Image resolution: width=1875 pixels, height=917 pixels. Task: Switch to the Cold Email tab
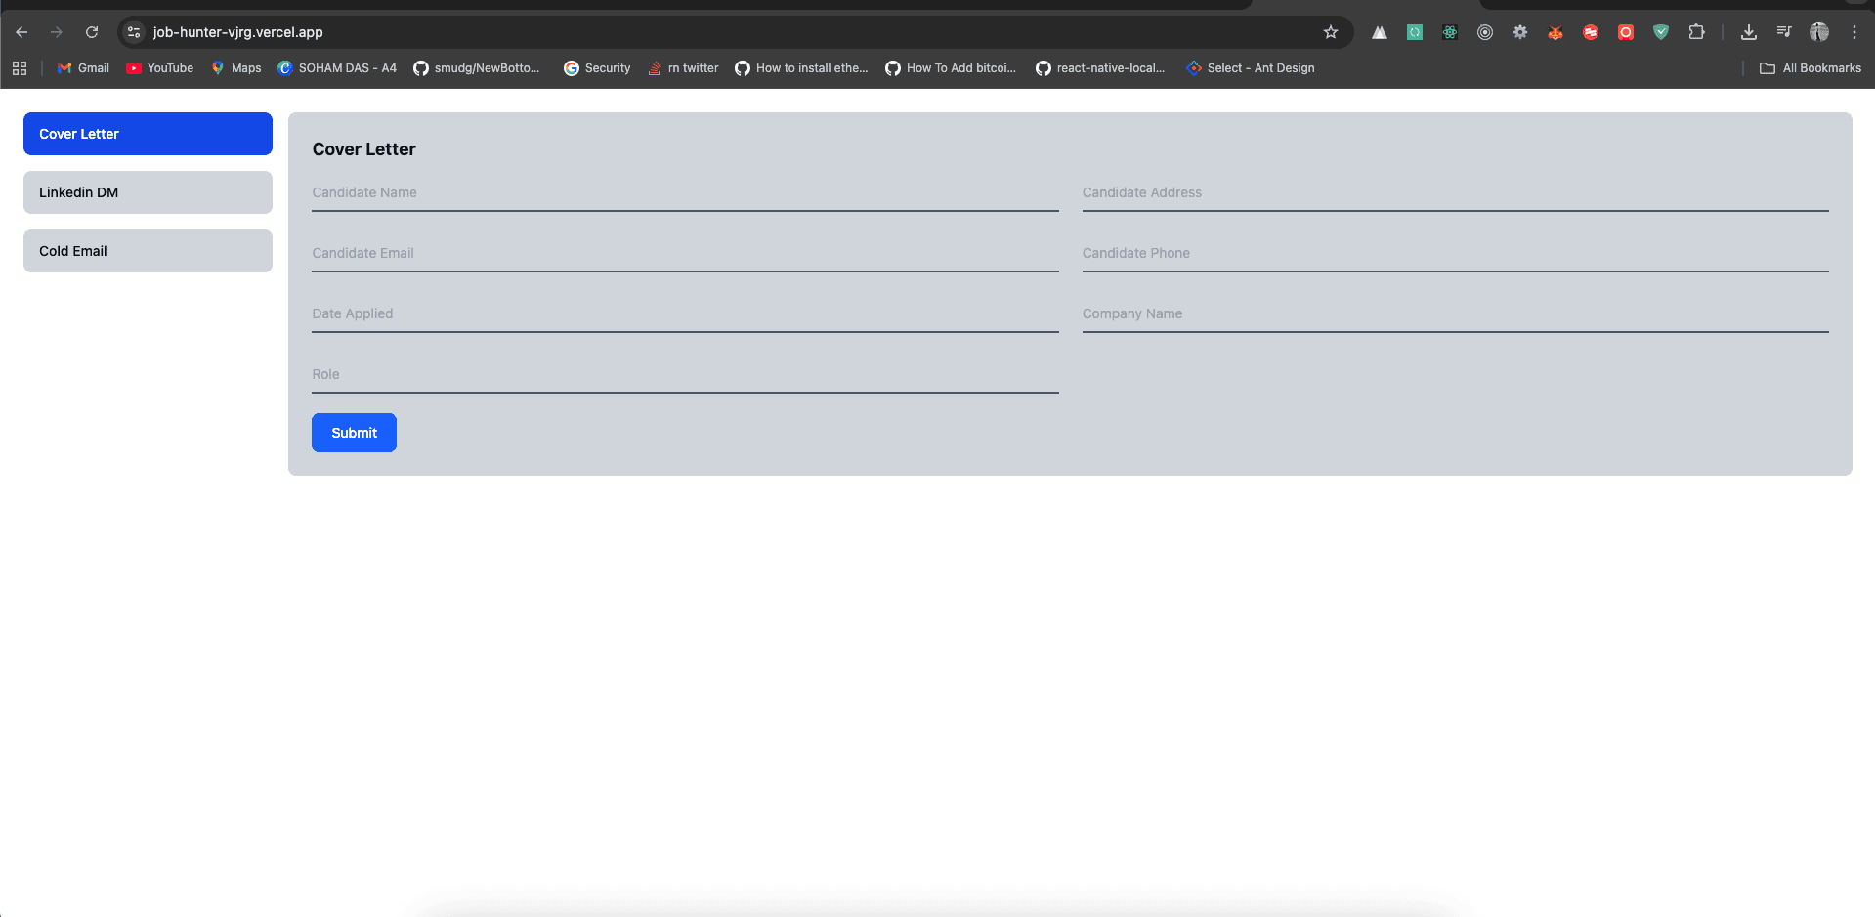pos(148,251)
